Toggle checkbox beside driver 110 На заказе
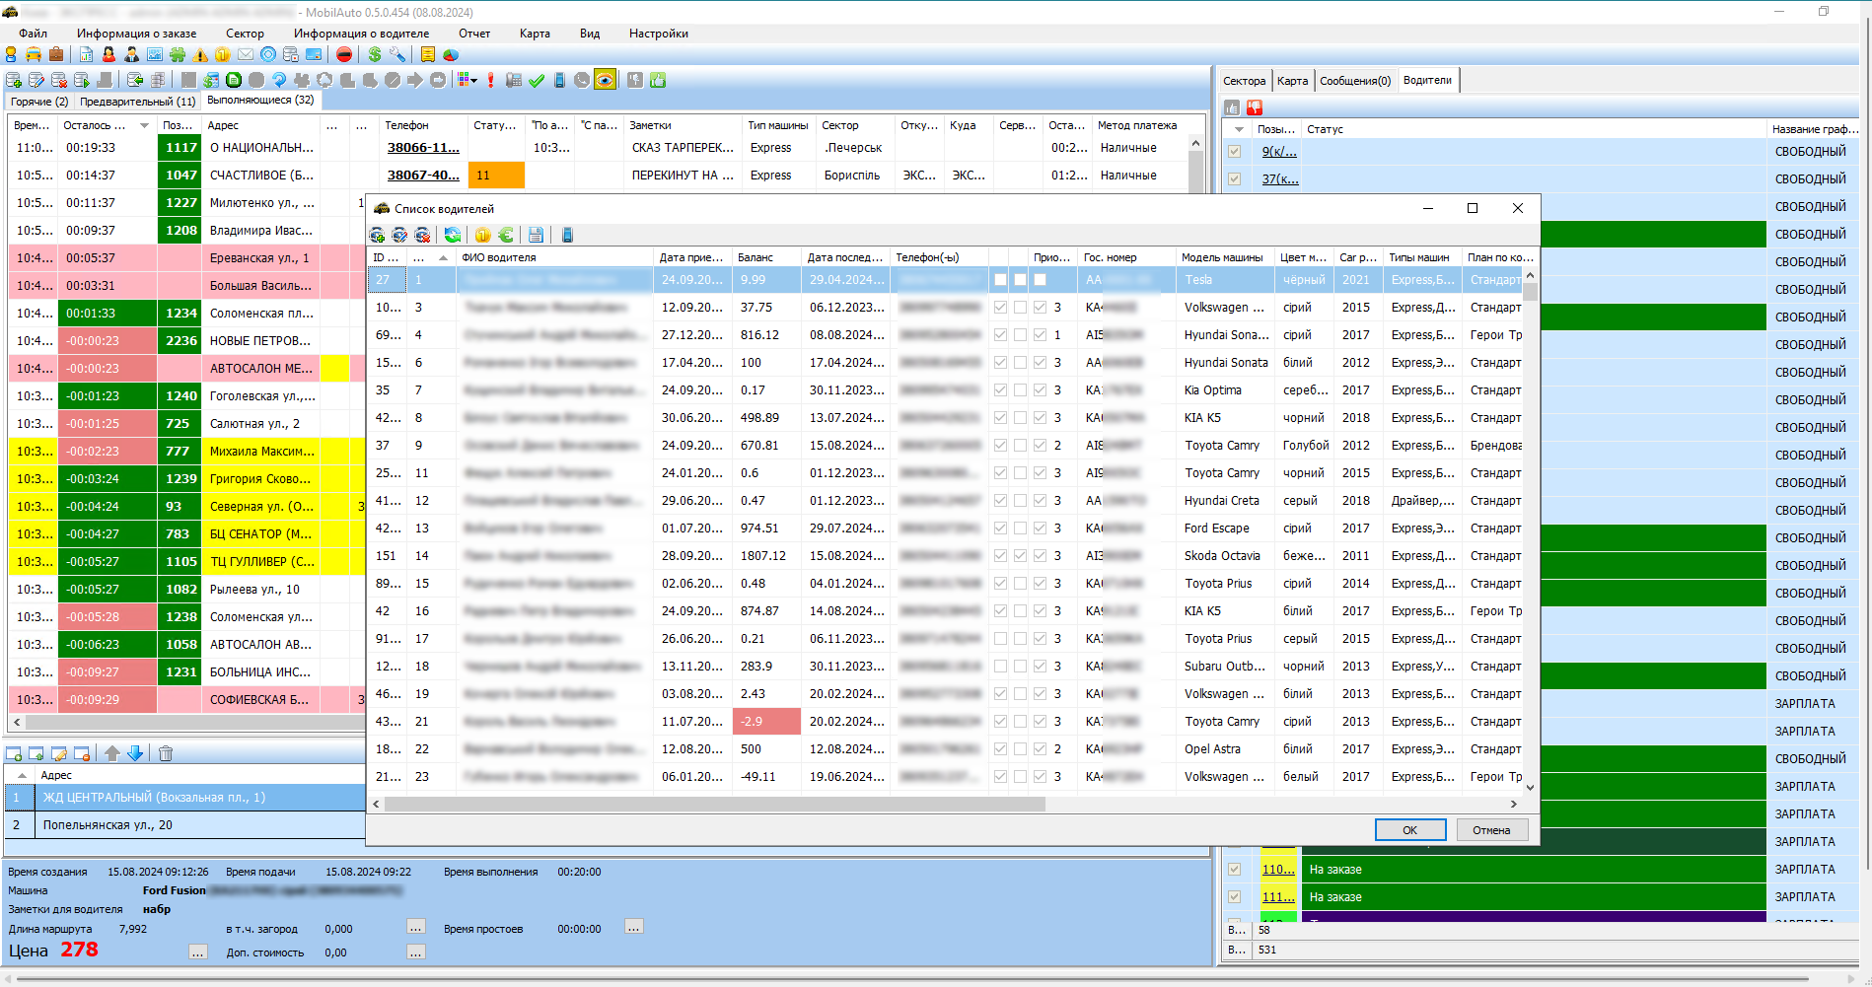This screenshot has height=987, width=1872. pos(1234,870)
